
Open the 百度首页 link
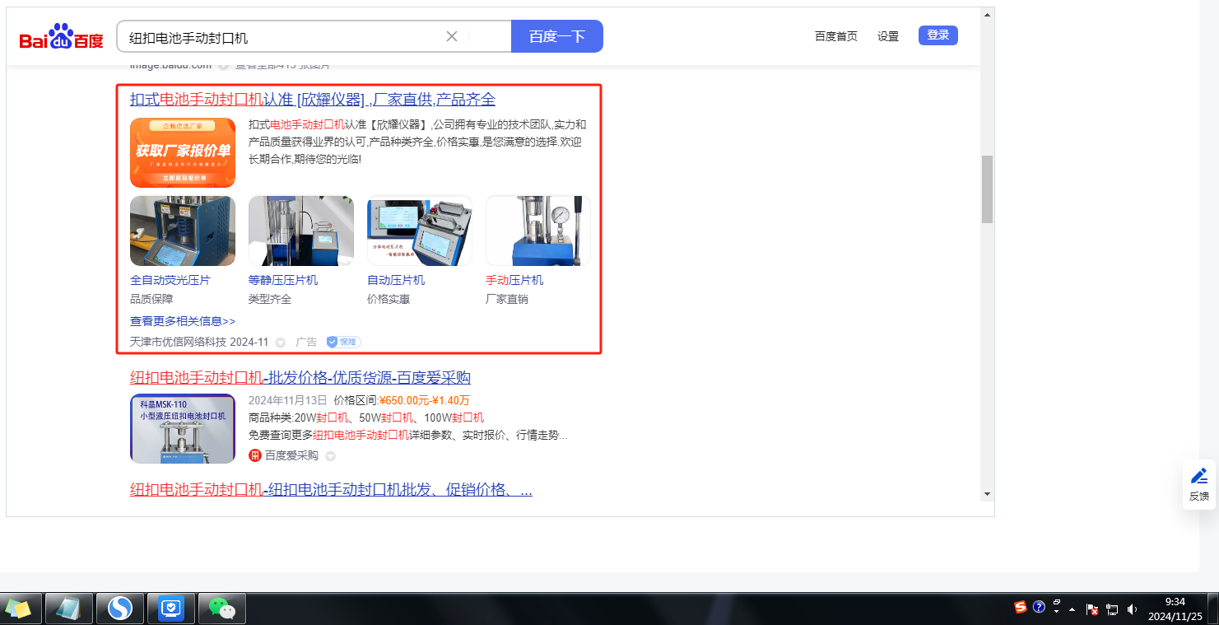point(836,36)
